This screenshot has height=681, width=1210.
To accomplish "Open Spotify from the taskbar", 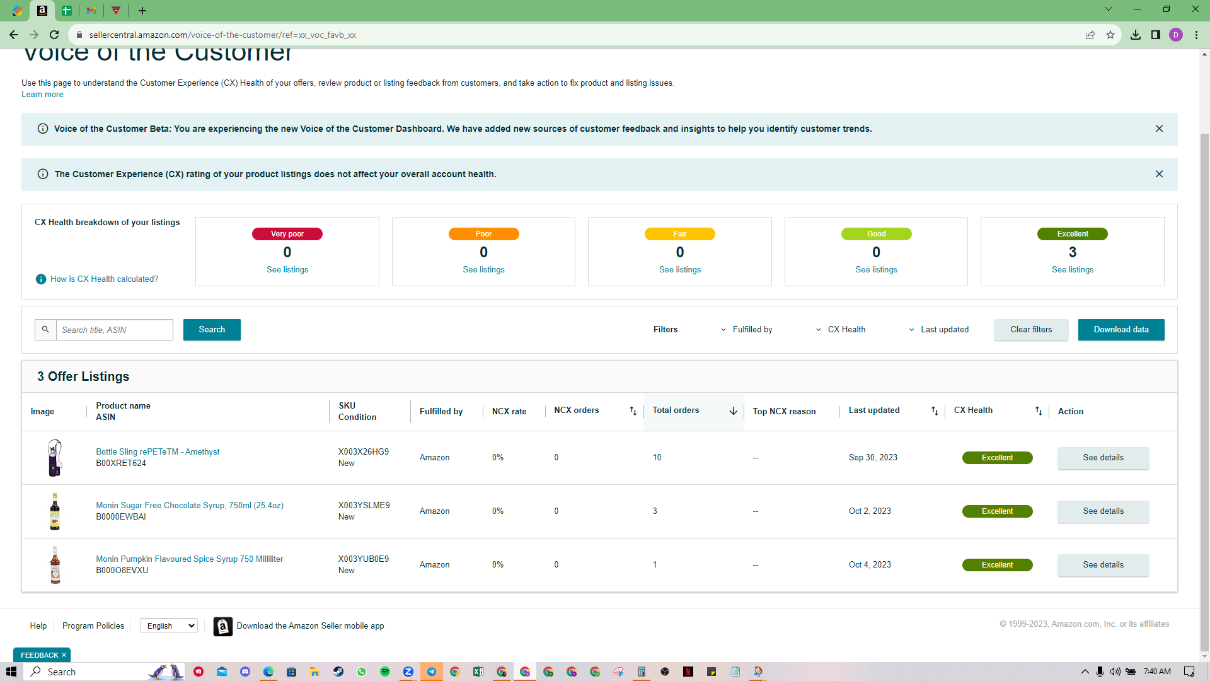I will (x=385, y=672).
